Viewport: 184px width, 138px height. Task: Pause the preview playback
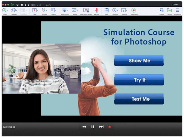pyautogui.click(x=93, y=127)
